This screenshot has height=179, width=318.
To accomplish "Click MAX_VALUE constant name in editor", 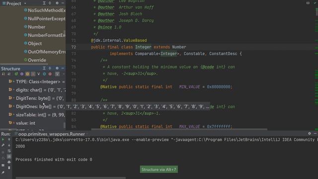I will coord(189,126).
